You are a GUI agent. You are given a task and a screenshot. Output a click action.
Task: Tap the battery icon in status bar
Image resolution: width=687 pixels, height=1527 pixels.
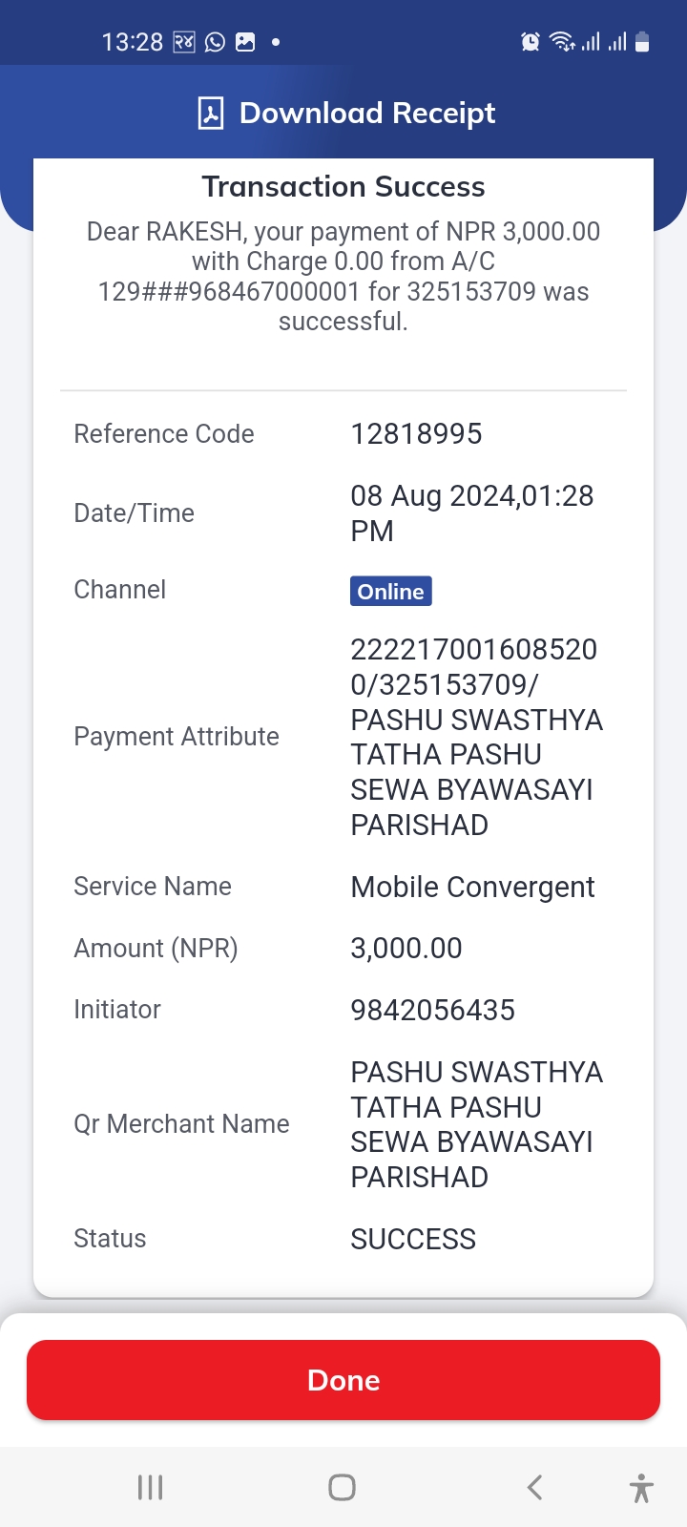pos(642,42)
